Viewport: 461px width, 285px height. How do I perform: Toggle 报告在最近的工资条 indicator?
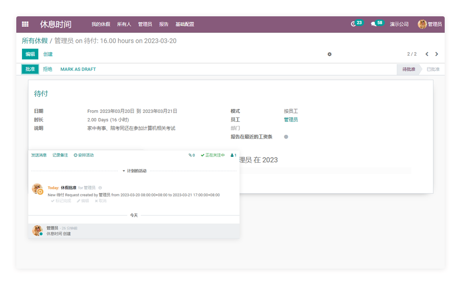286,137
